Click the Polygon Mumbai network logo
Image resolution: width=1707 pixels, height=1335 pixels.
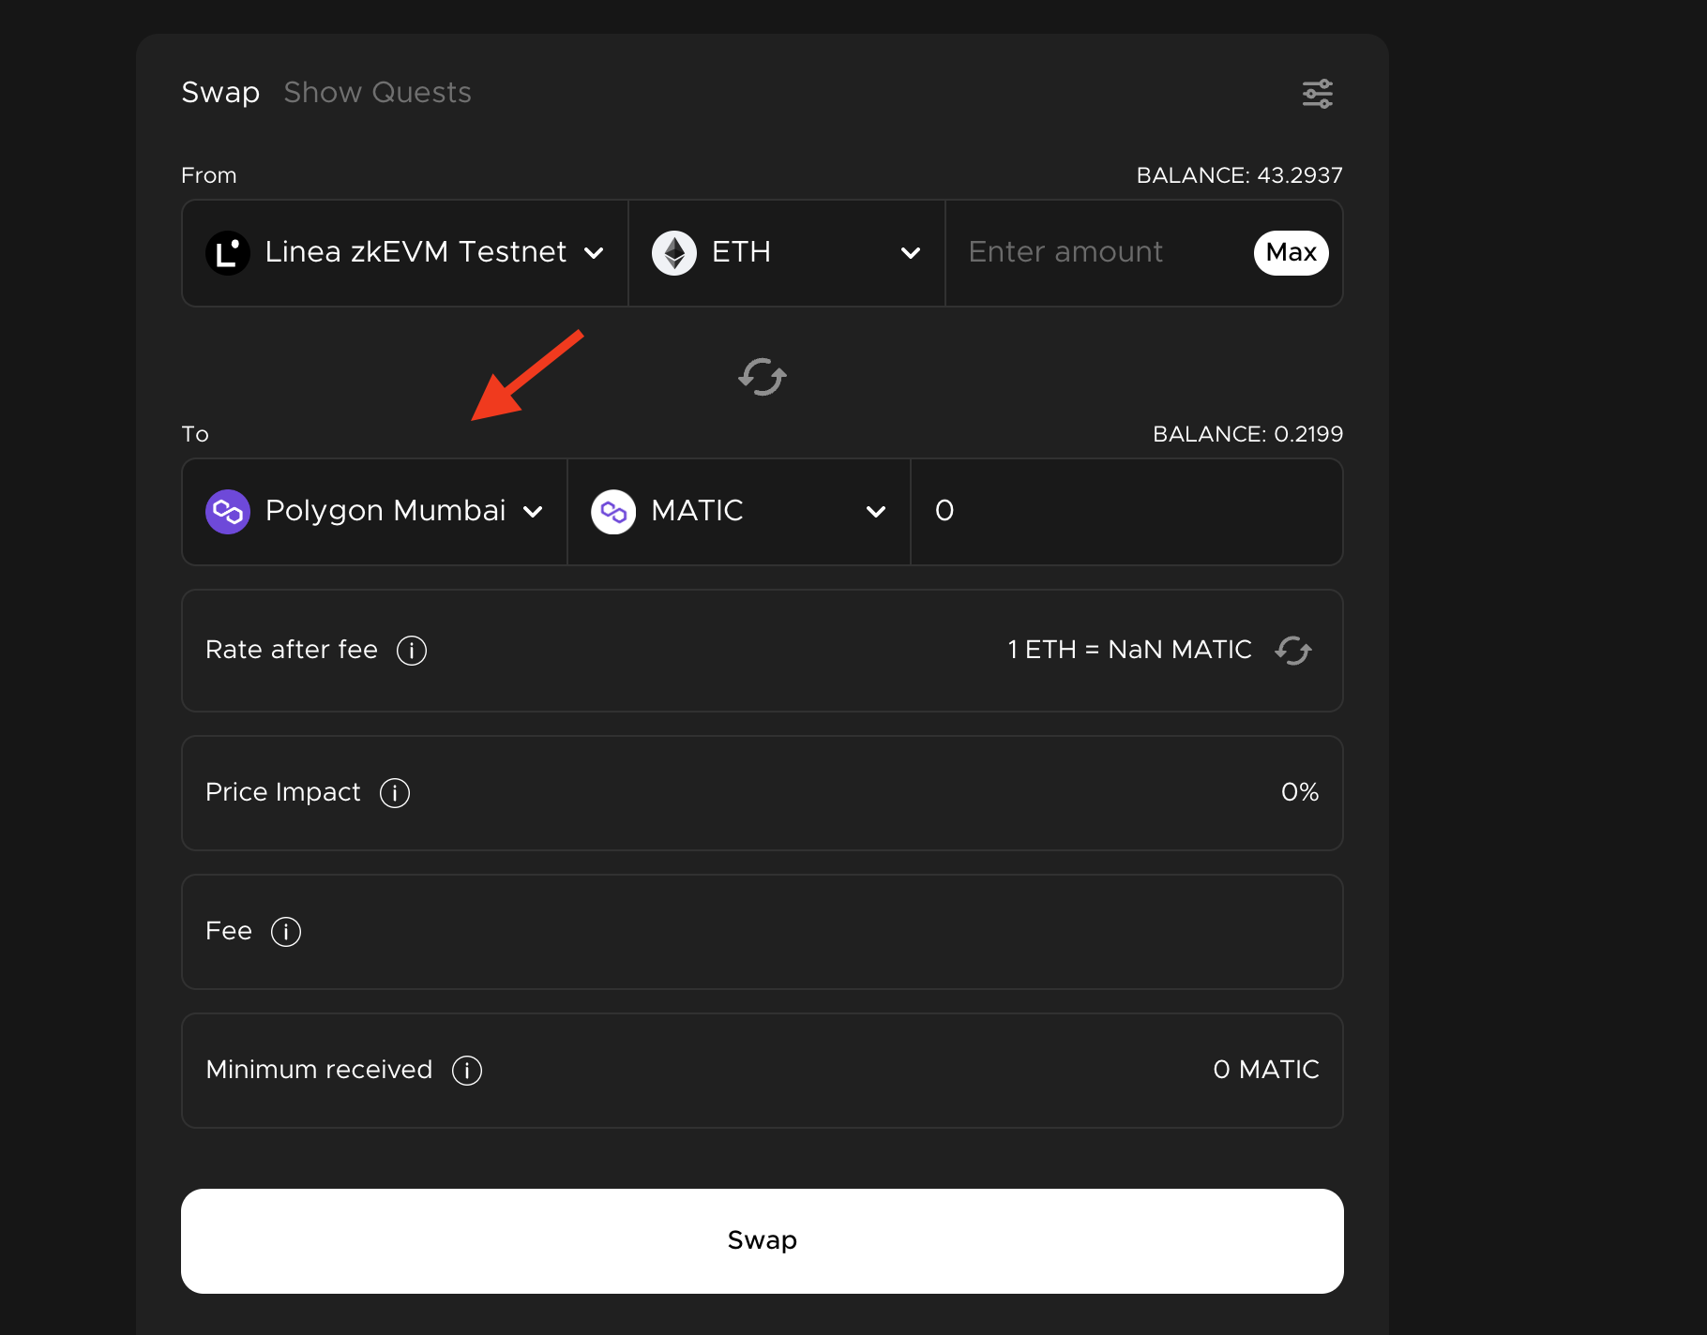[228, 512]
